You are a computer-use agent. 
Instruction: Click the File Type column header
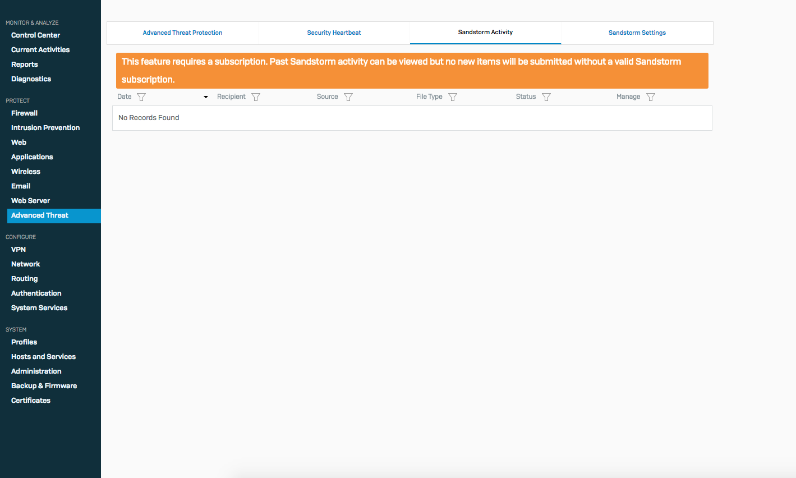pos(429,96)
